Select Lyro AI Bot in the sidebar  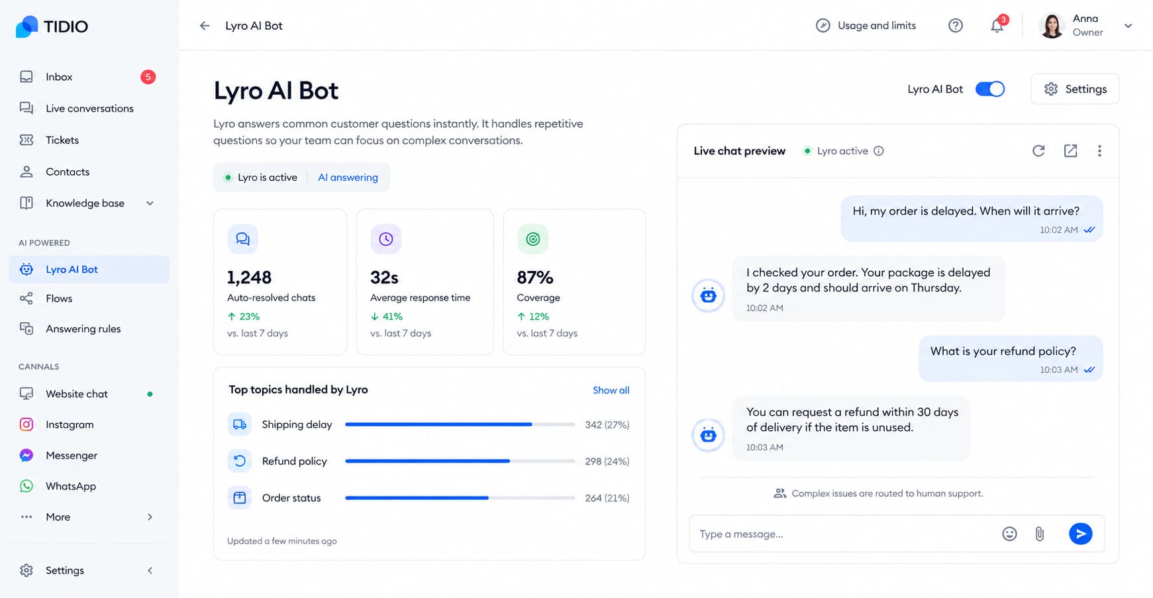[89, 270]
